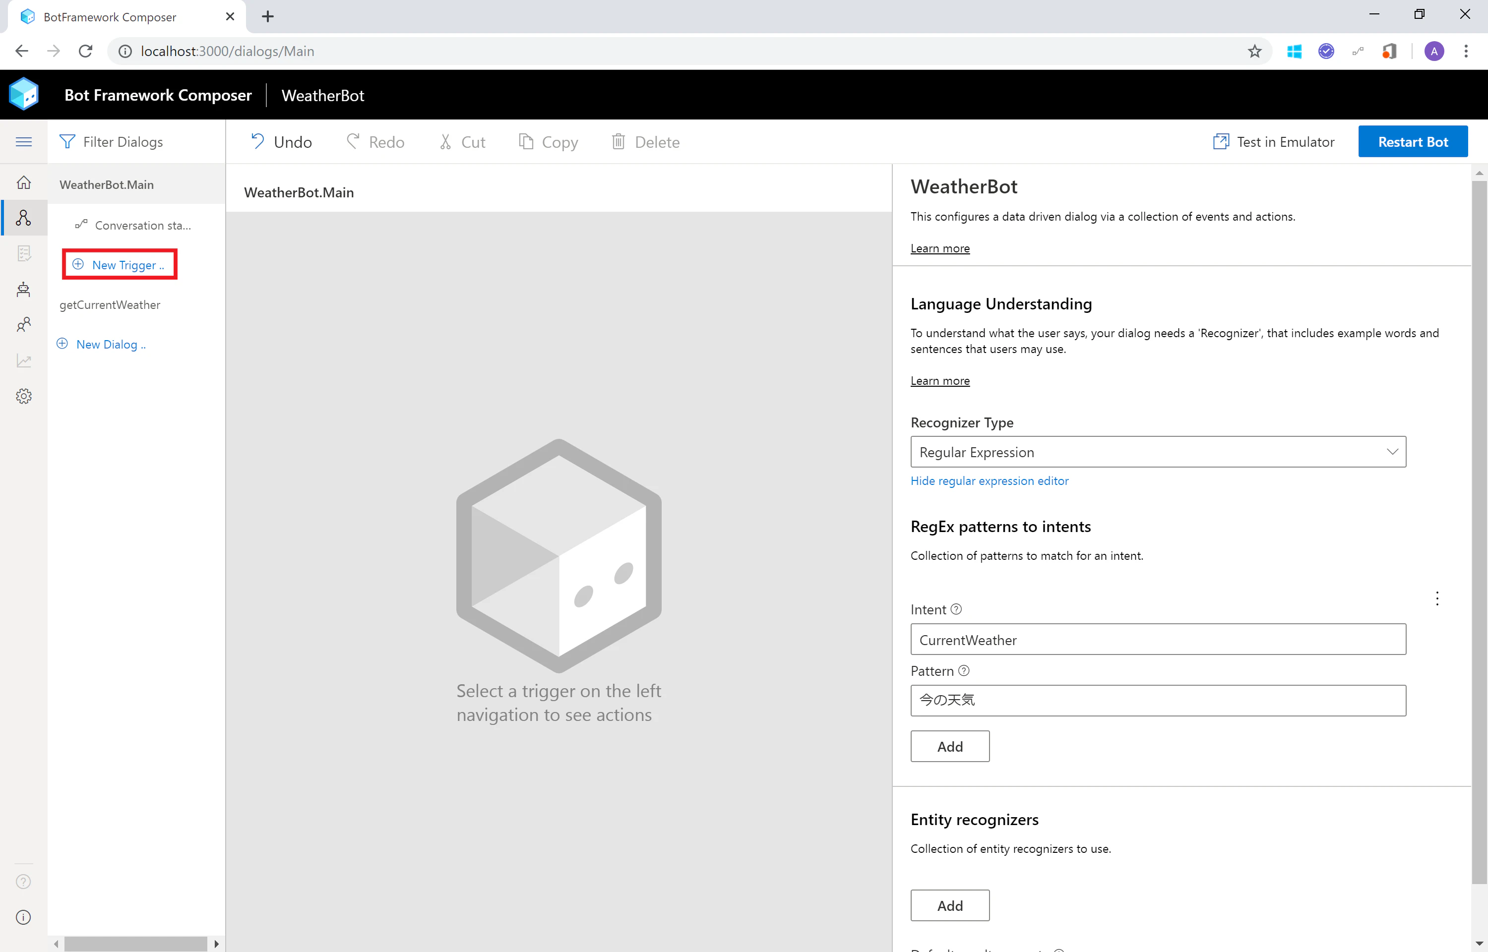
Task: Click the Intent input with CurrentWeather
Action: pyautogui.click(x=1158, y=639)
